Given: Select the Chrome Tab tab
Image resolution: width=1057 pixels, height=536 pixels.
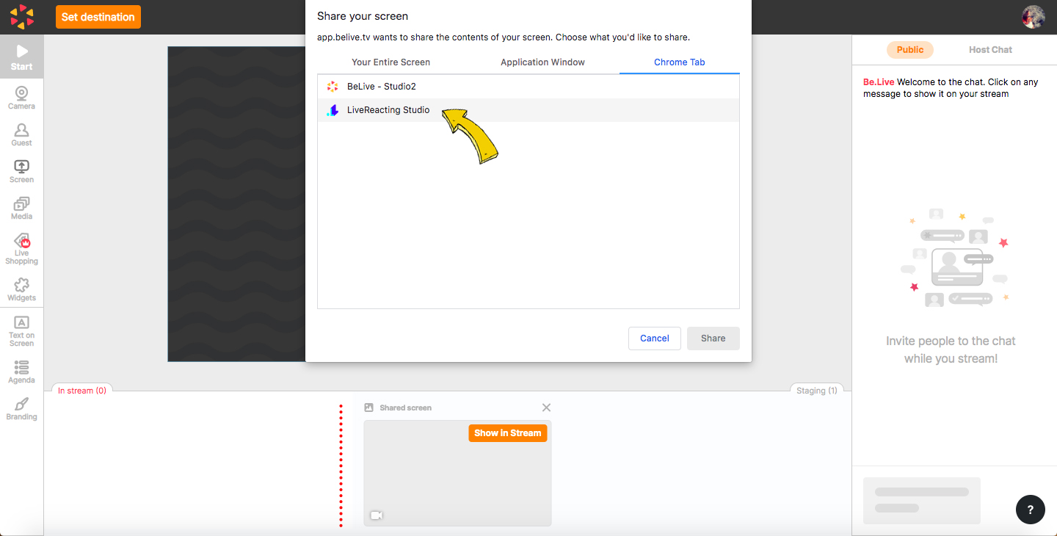Looking at the screenshot, I should 680,62.
